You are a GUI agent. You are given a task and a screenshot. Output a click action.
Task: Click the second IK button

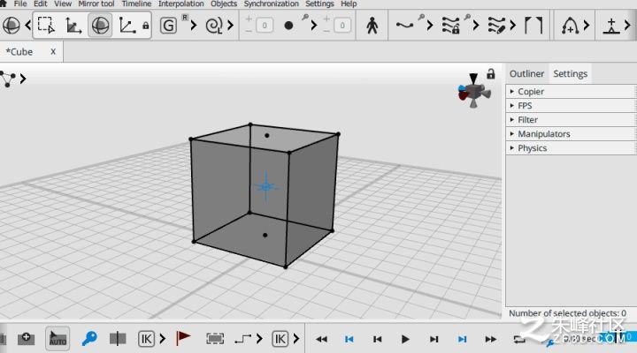[x=280, y=339]
